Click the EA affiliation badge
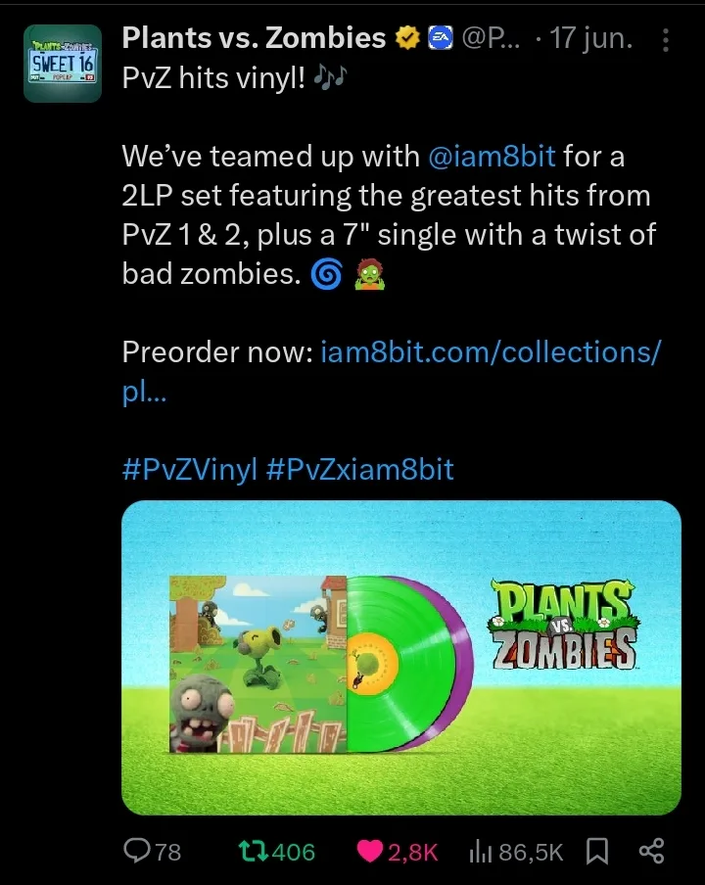The height and width of the screenshot is (885, 705). 441,38
